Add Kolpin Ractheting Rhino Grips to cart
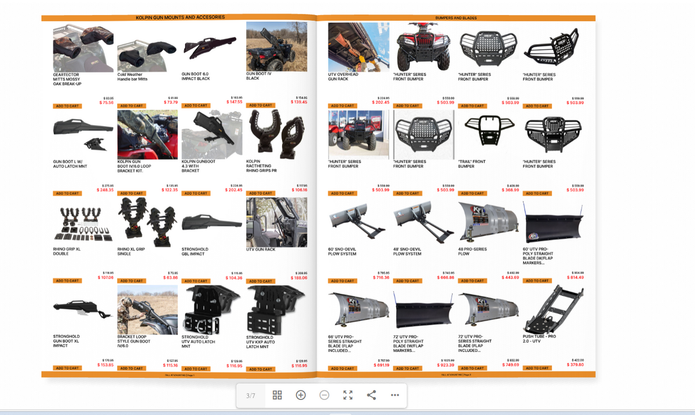695x415 pixels. coord(261,193)
